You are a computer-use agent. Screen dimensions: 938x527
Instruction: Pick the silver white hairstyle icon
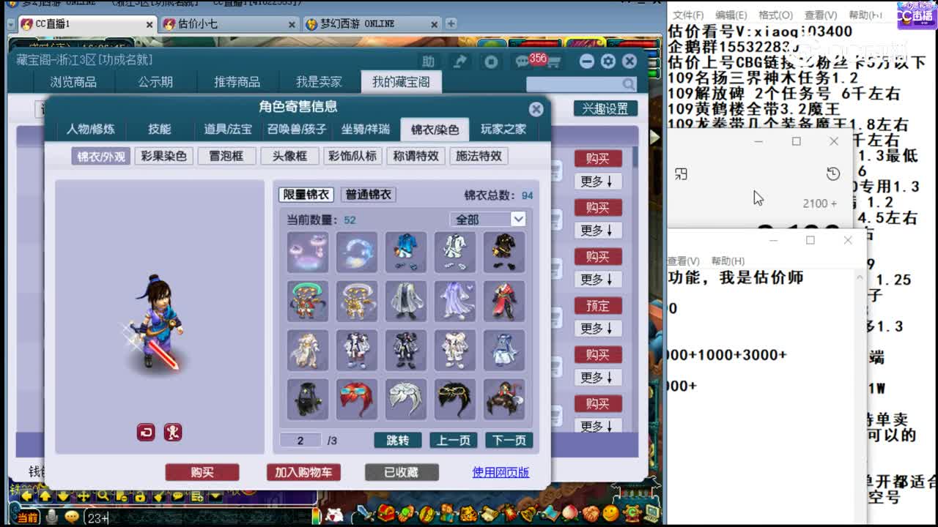pyautogui.click(x=406, y=399)
